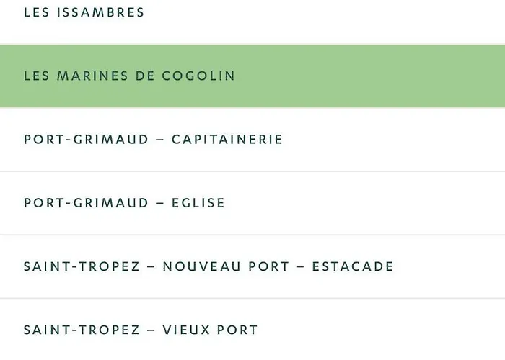Viewport: 505px width, 360px height.
Task: Activate the Les Marines de Cogolin text
Action: click(x=129, y=76)
